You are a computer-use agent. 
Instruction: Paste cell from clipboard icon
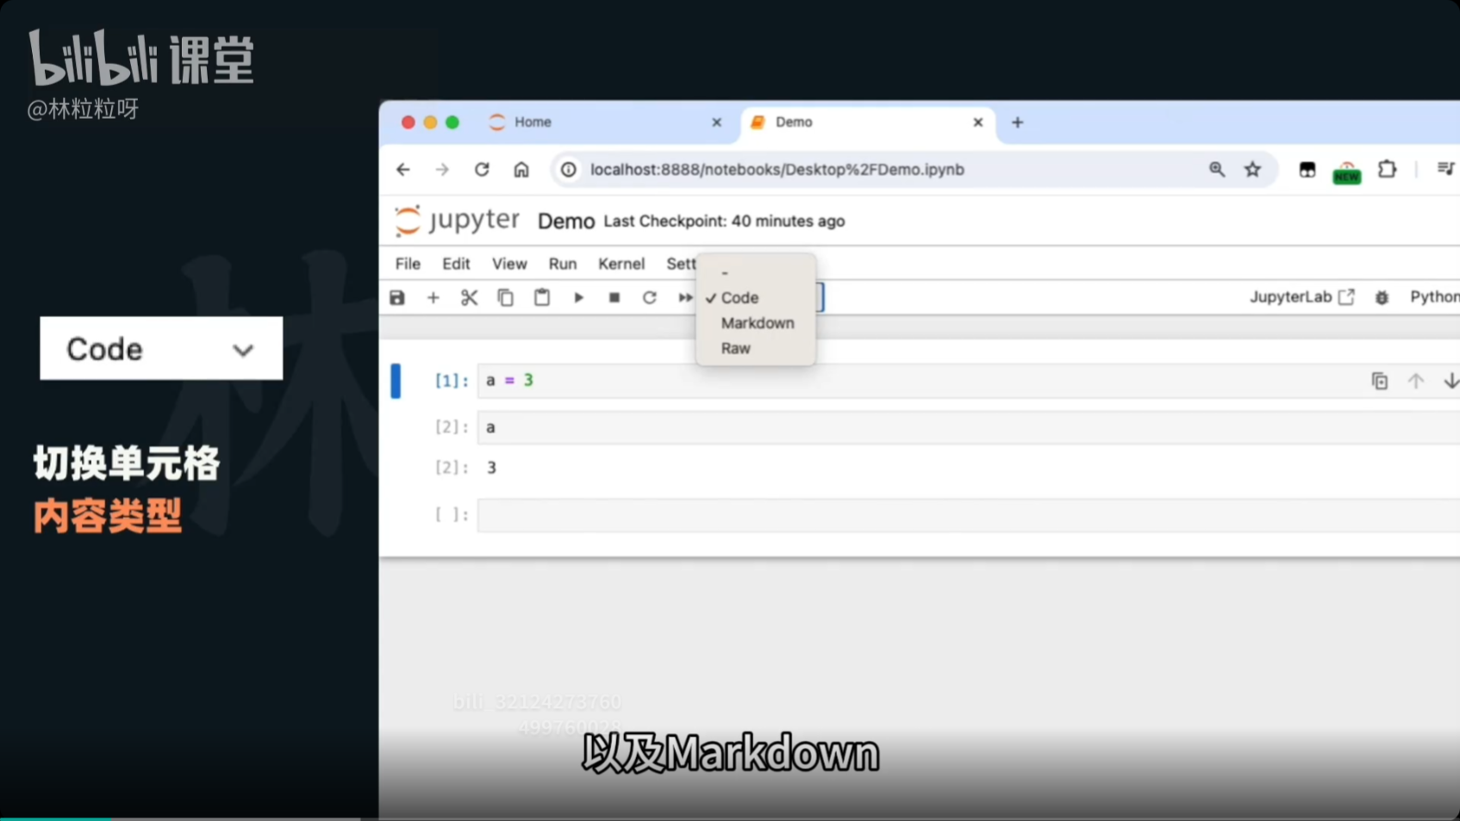541,298
